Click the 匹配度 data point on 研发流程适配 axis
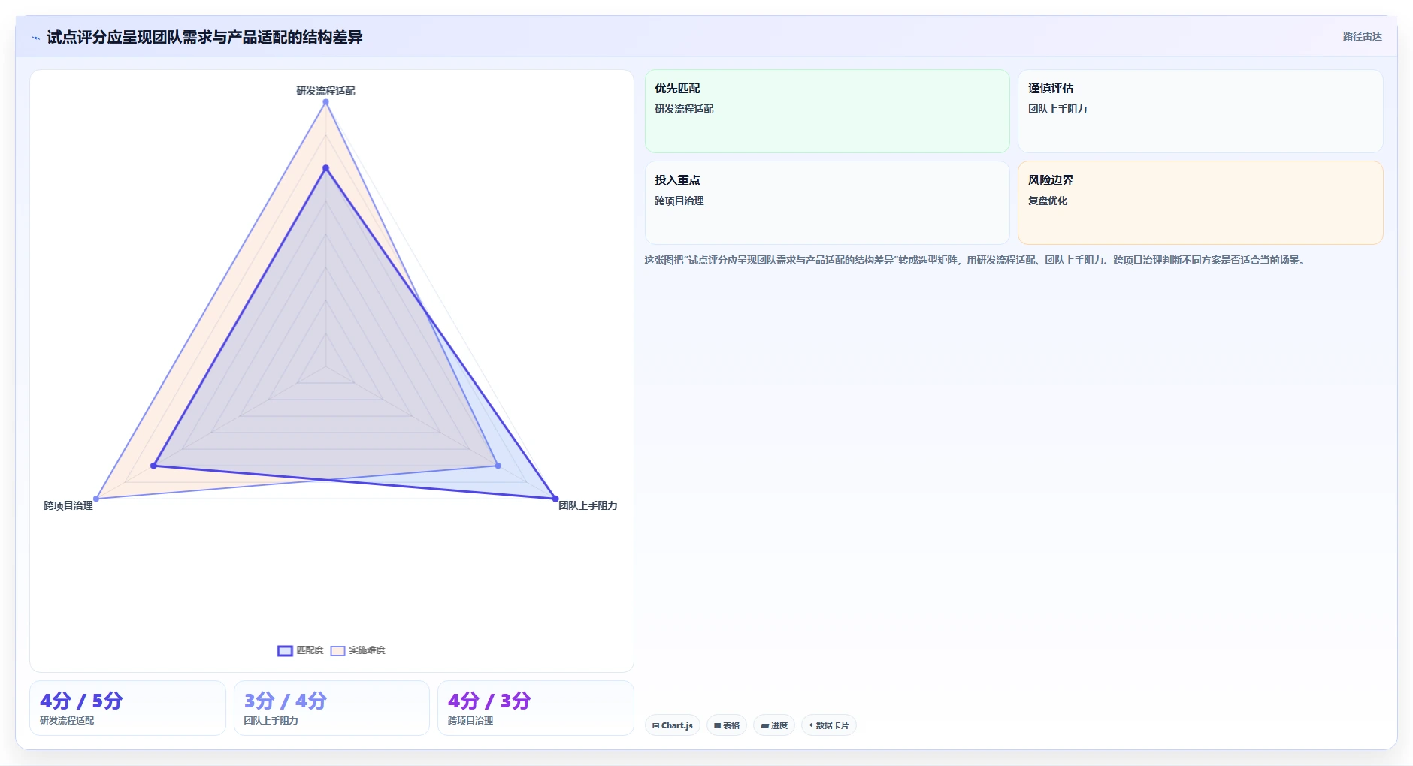Image resolution: width=1413 pixels, height=766 pixels. click(325, 168)
